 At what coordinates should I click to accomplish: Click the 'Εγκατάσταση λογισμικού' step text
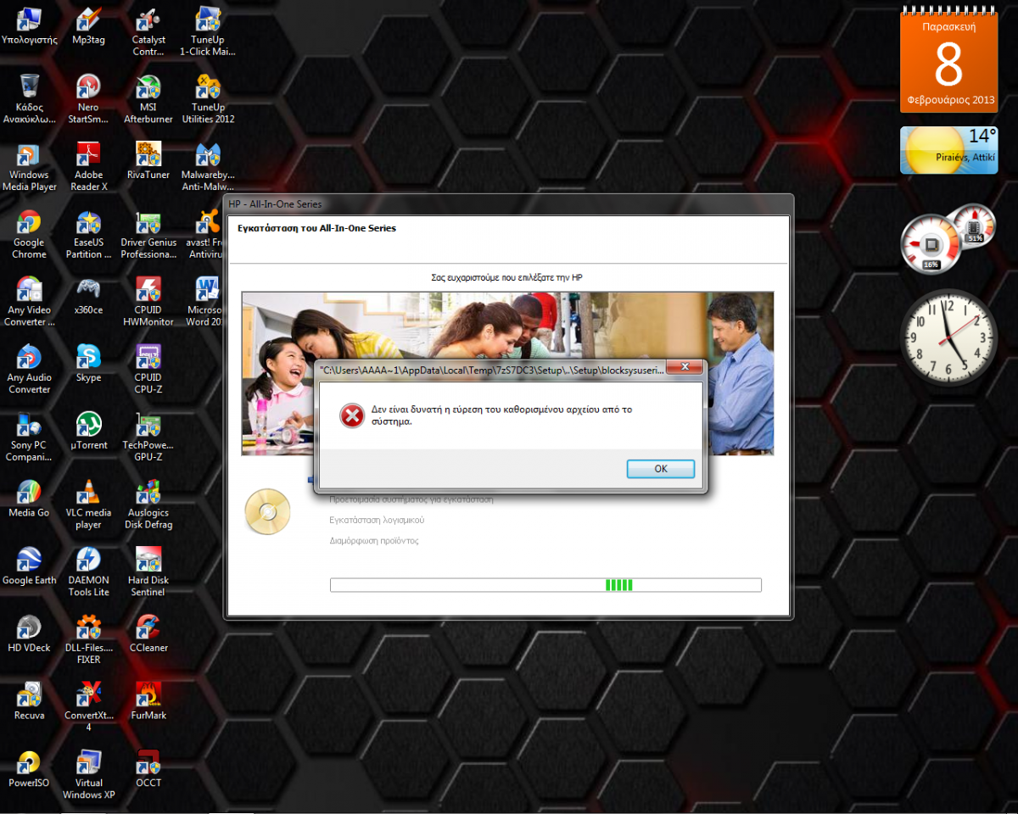coord(377,520)
